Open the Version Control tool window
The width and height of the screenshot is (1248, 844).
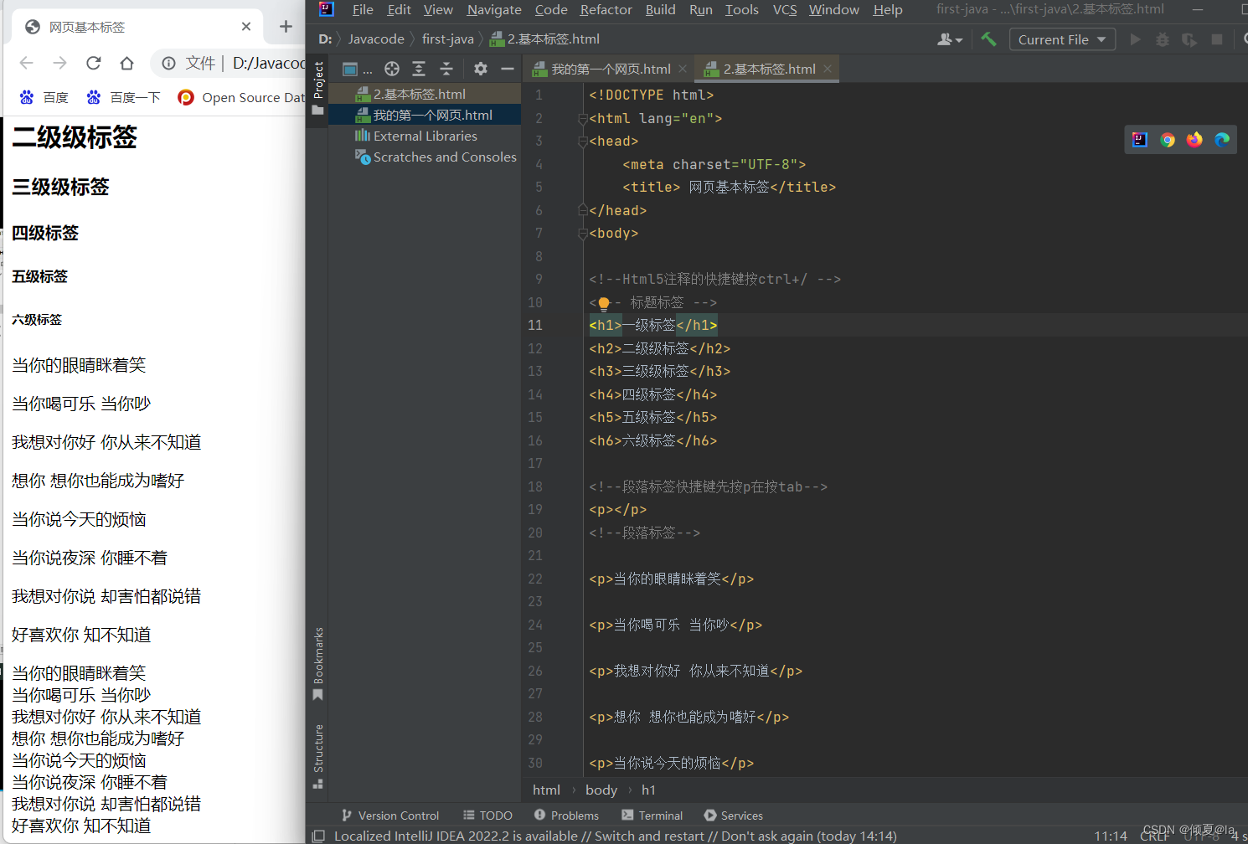coord(390,816)
